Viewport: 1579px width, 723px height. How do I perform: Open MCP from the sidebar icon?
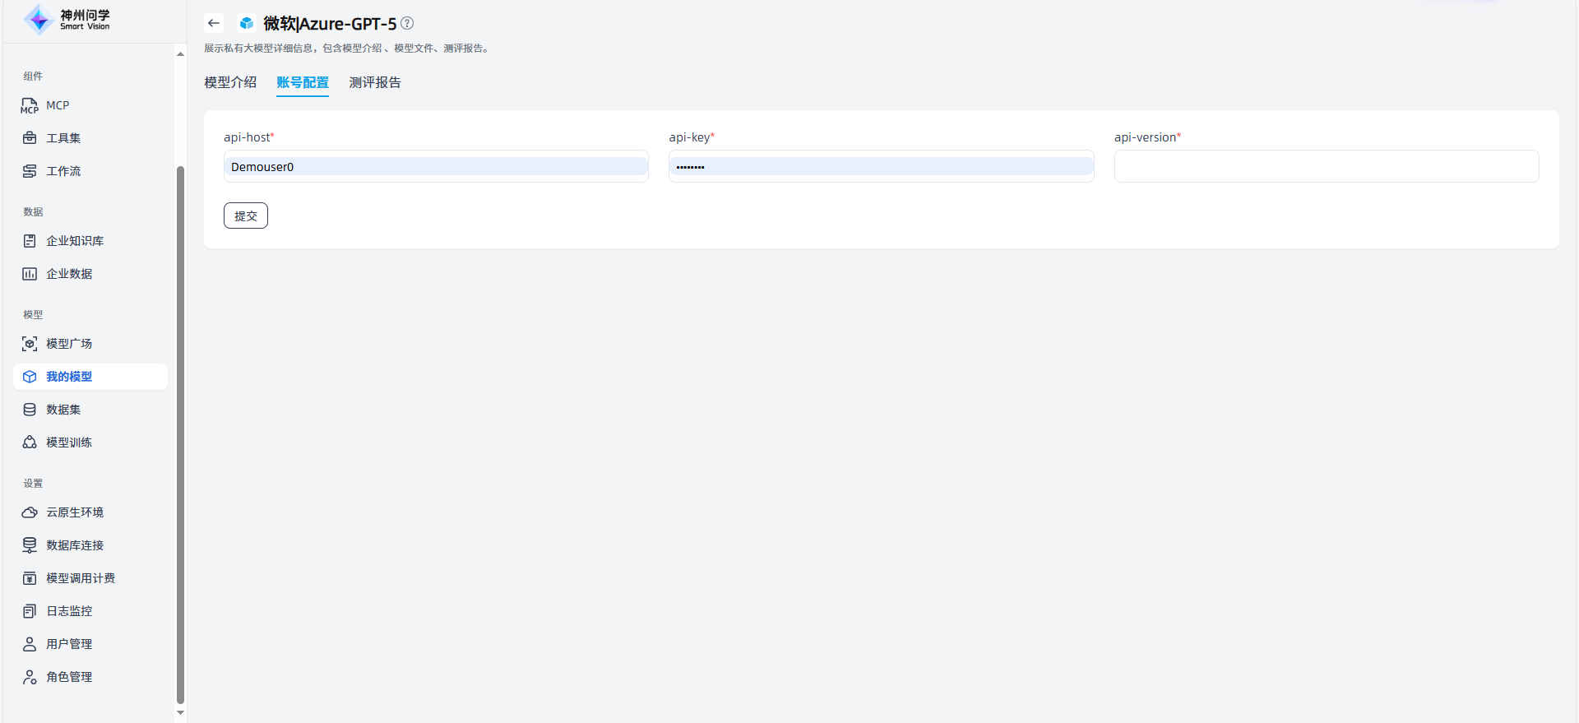click(x=30, y=105)
